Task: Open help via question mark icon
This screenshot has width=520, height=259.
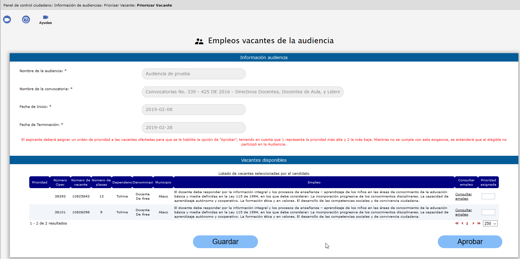Action: click(x=26, y=20)
